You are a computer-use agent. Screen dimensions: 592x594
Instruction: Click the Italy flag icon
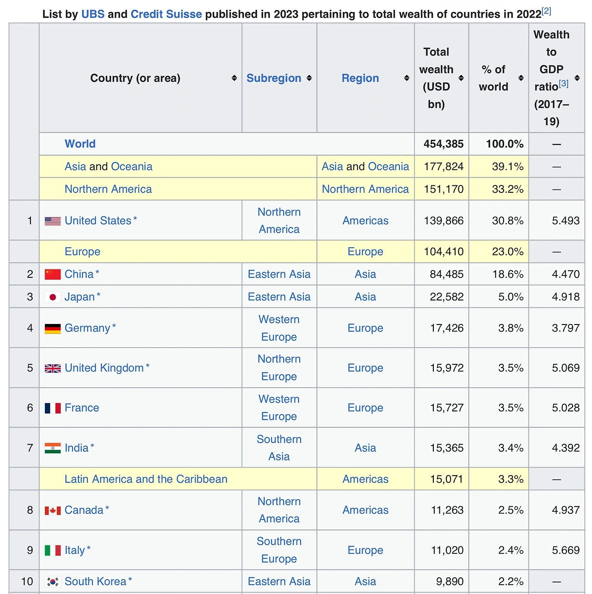click(x=53, y=550)
